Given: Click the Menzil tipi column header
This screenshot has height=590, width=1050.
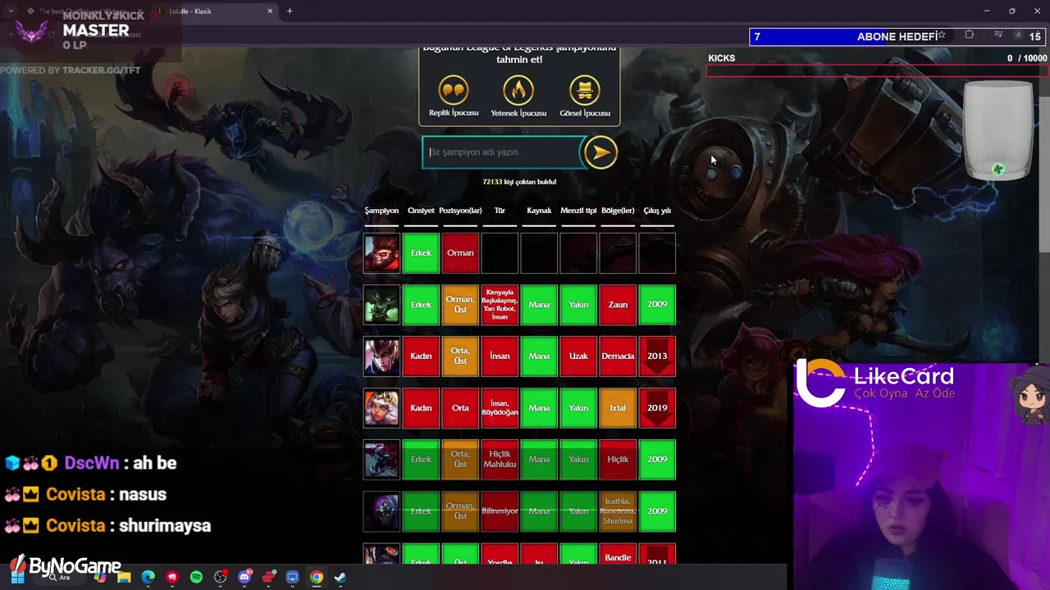Looking at the screenshot, I should (578, 211).
